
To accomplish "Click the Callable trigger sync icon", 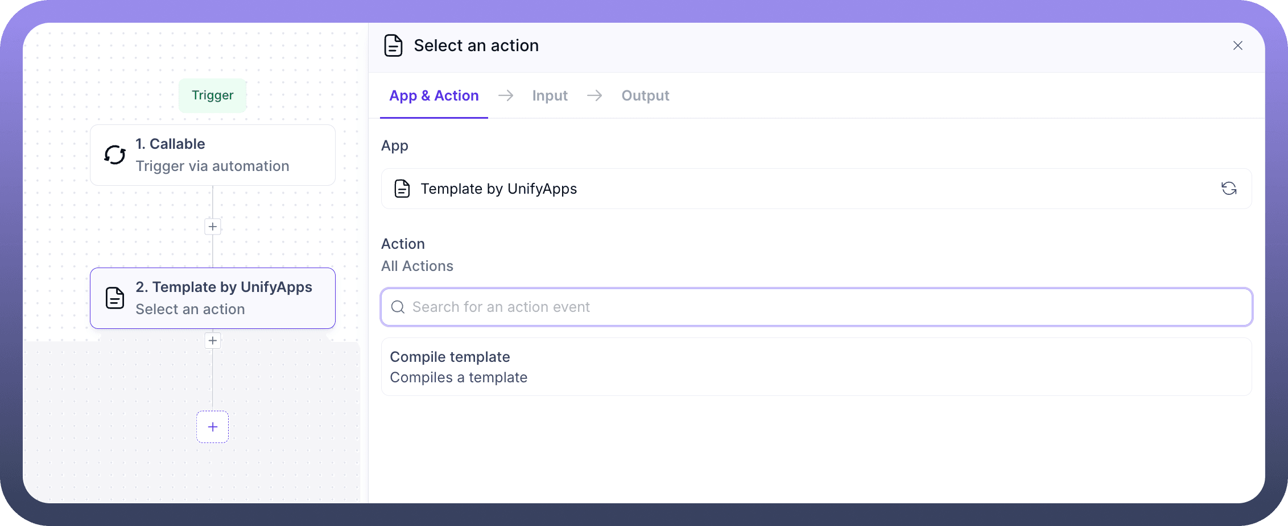I will tap(115, 155).
